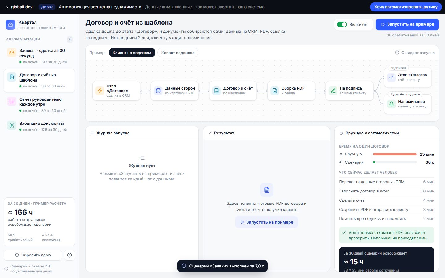The width and height of the screenshot is (445, 278).
Task: Click Запустить на примере in the Результат panel
Action: (x=267, y=222)
